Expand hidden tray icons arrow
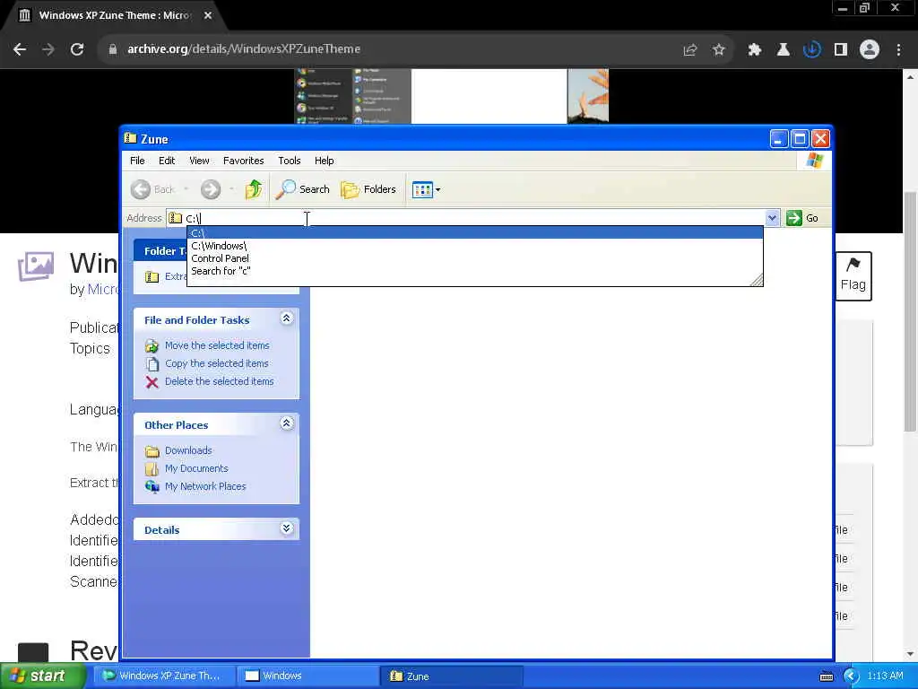 click(x=851, y=676)
